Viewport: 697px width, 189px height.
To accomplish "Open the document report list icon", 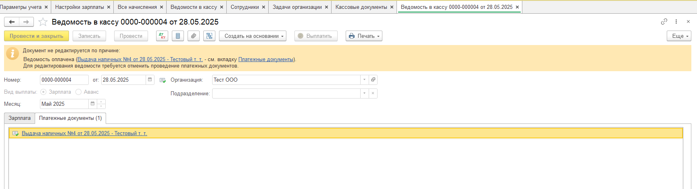I will point(178,36).
